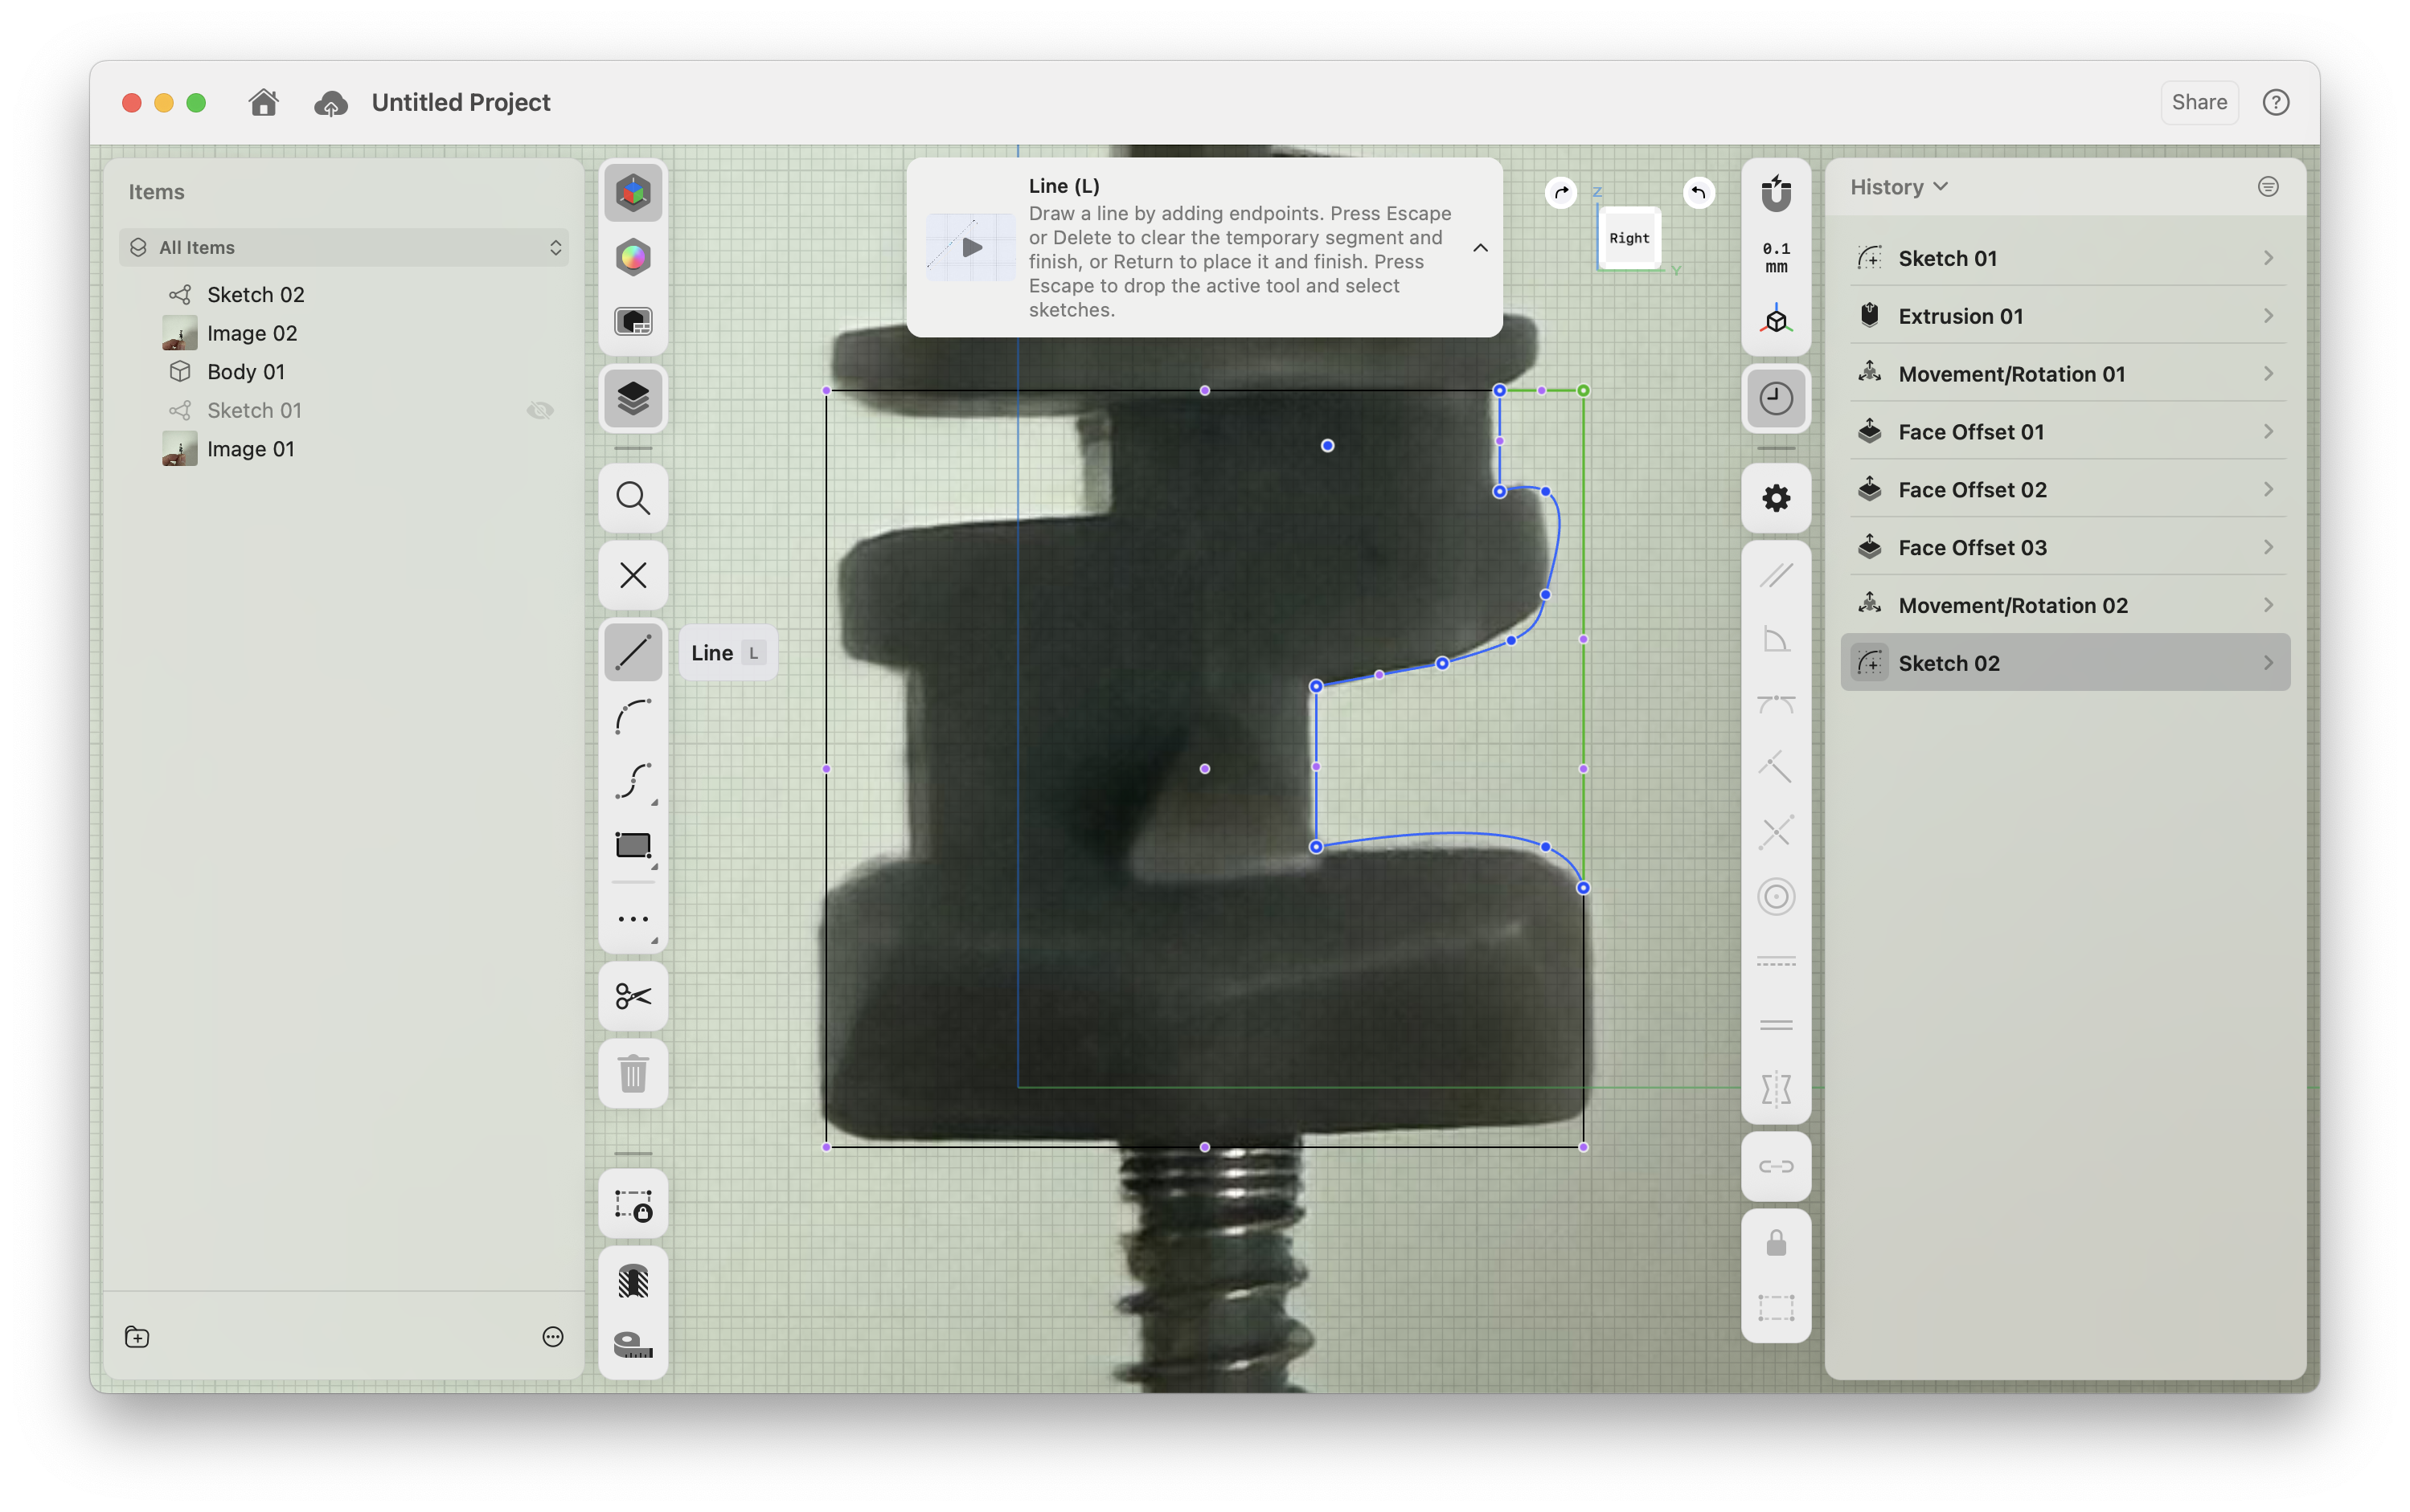The width and height of the screenshot is (2410, 1512).
Task: Toggle the History clock panel button
Action: pyautogui.click(x=1776, y=399)
